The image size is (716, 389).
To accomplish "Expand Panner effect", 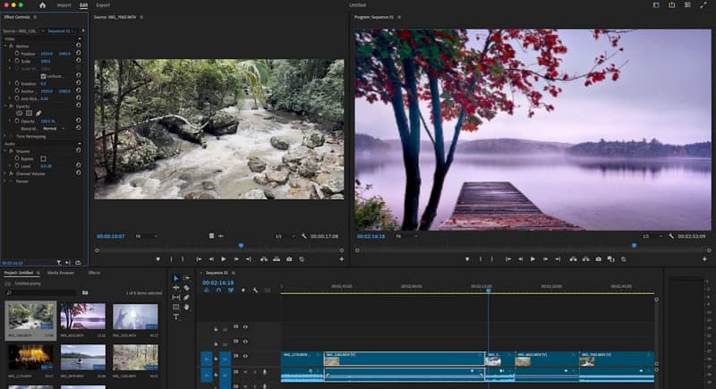I will 5,181.
